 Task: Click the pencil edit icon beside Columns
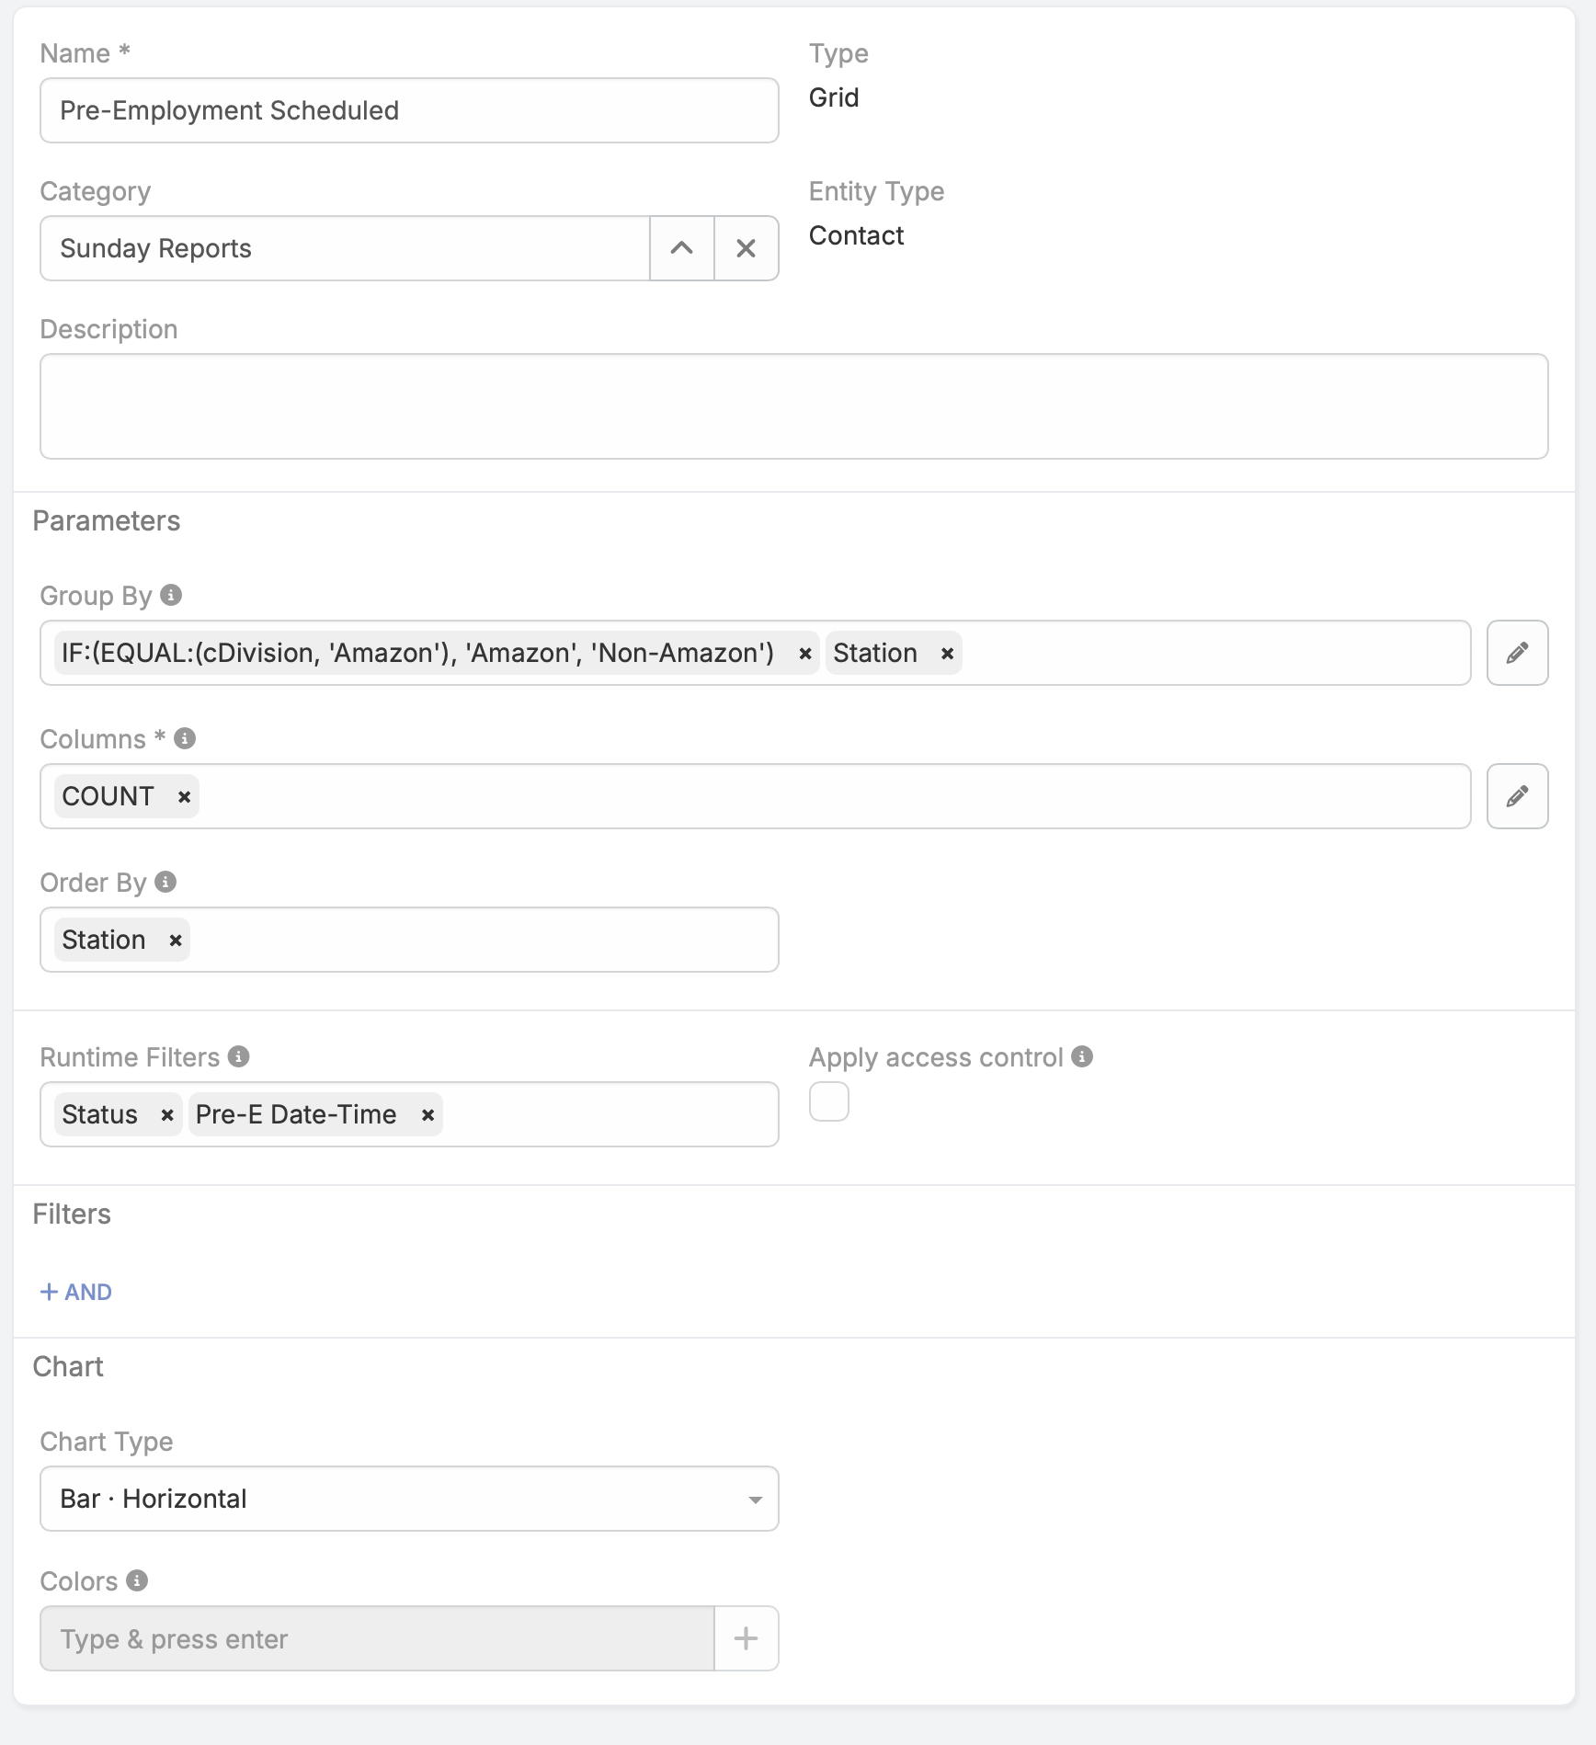(x=1517, y=796)
